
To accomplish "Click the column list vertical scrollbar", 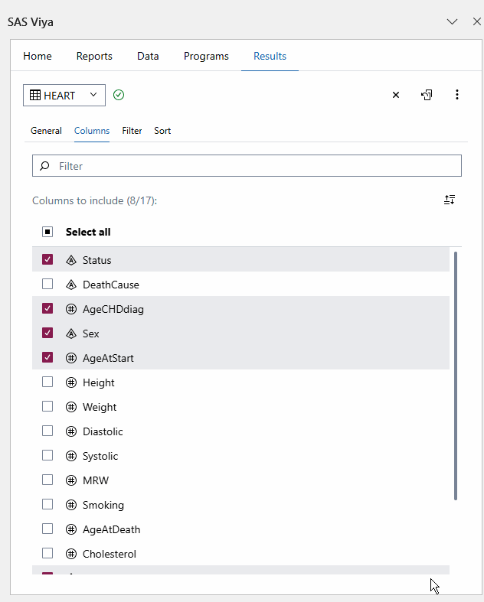I will 456,375.
